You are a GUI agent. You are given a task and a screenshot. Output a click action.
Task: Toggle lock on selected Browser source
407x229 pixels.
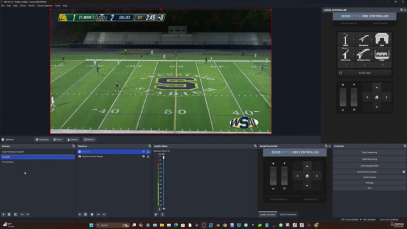pyautogui.click(x=148, y=151)
